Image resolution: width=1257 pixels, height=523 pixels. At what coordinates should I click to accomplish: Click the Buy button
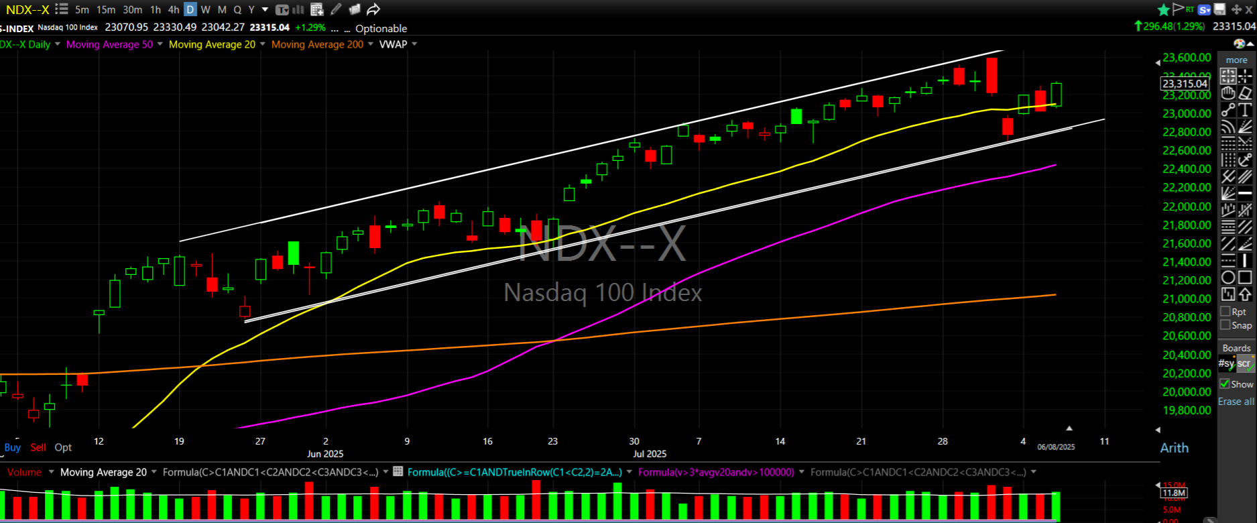(x=12, y=447)
